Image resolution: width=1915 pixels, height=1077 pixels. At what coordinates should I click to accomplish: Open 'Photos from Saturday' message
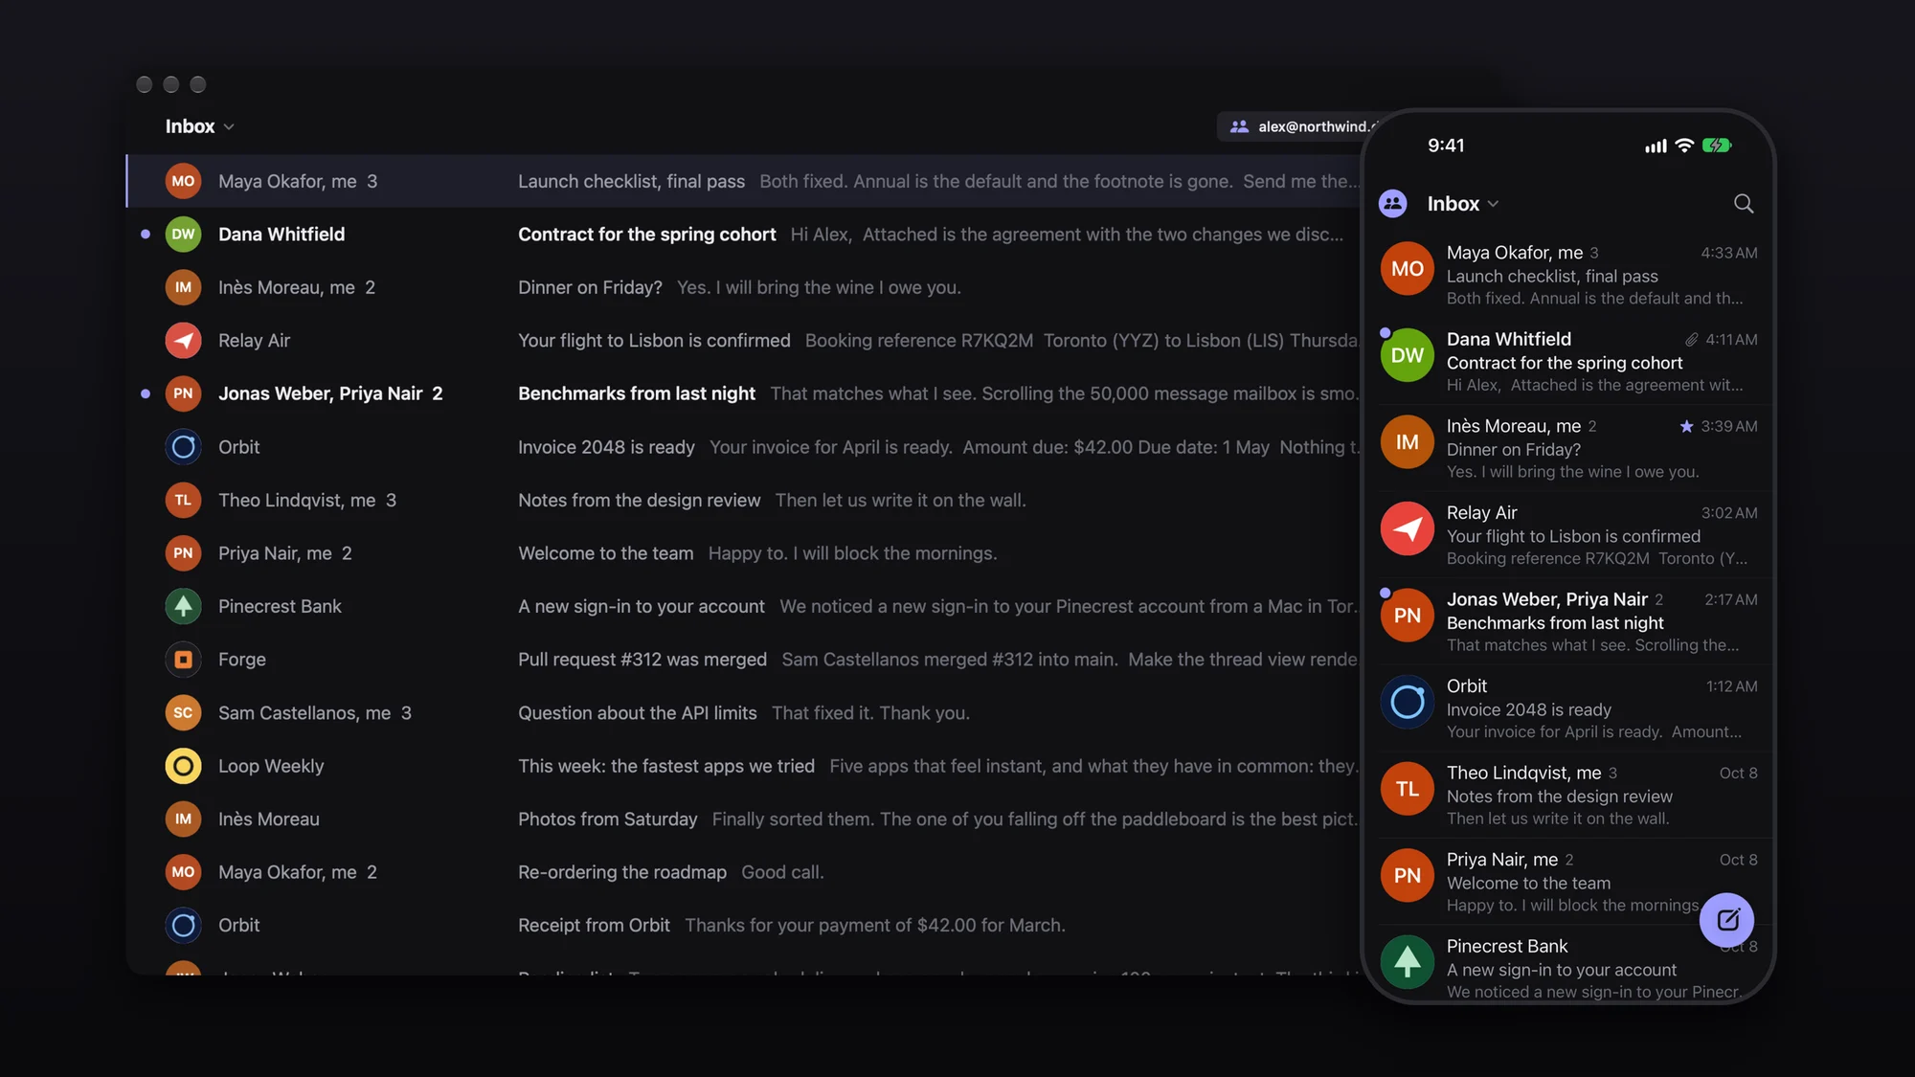744,819
